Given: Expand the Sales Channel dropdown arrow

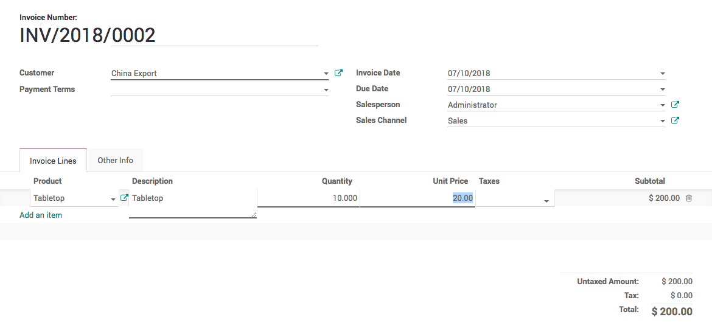Looking at the screenshot, I should point(662,121).
